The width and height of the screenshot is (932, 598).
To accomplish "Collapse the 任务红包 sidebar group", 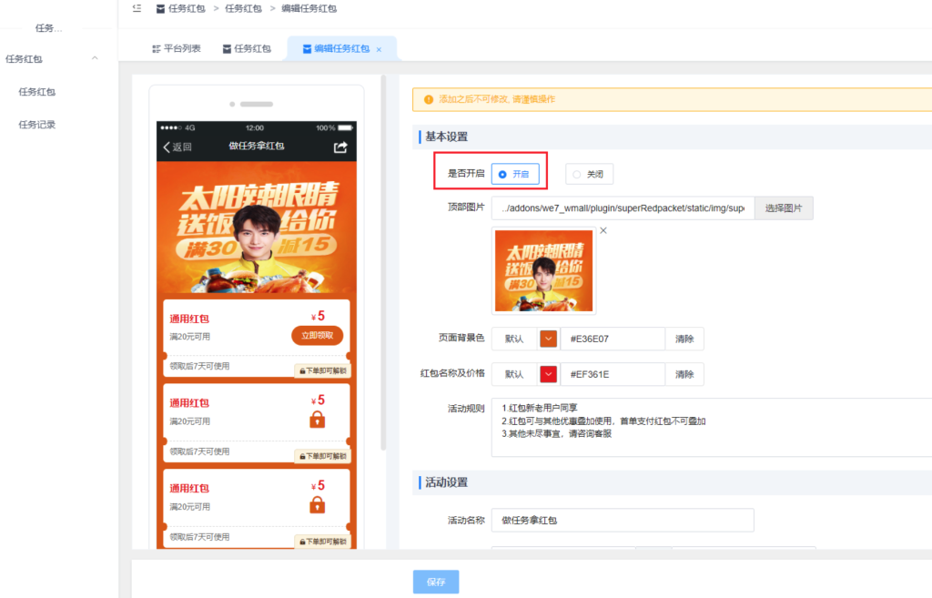I will [95, 59].
